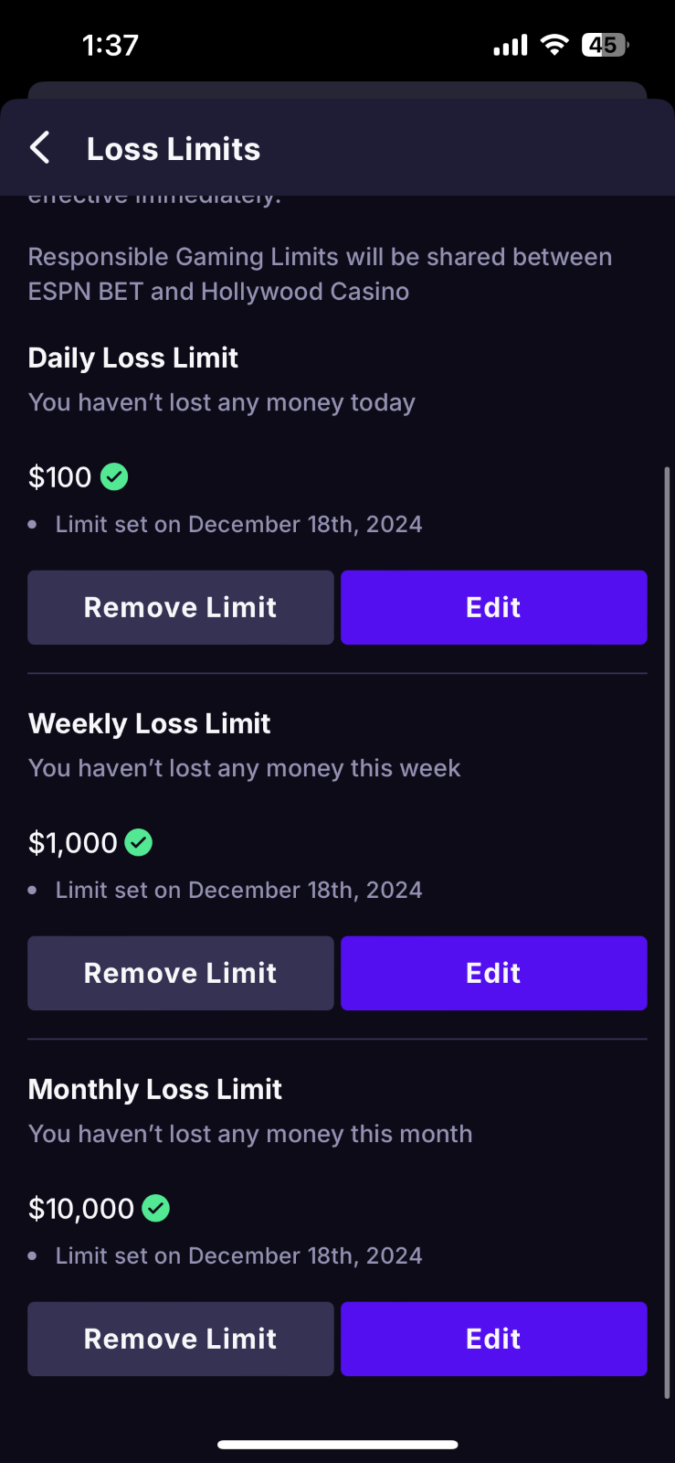Edit the Daily Loss Limit
The width and height of the screenshot is (675, 1463).
click(x=493, y=607)
